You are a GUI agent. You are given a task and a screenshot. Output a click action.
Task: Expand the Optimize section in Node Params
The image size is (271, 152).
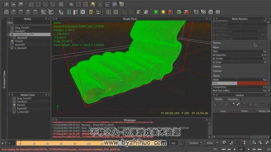point(240,71)
